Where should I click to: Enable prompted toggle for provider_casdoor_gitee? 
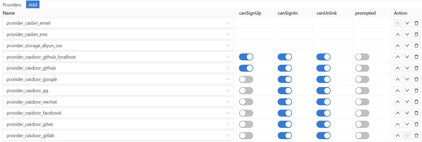[362, 124]
